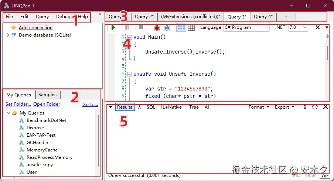Click Add connection link
This screenshot has width=334, height=181.
click(x=35, y=27)
